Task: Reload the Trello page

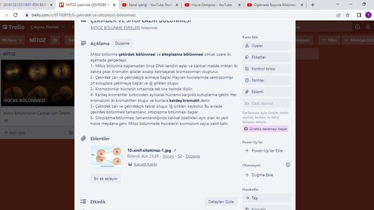Action: pos(16,15)
